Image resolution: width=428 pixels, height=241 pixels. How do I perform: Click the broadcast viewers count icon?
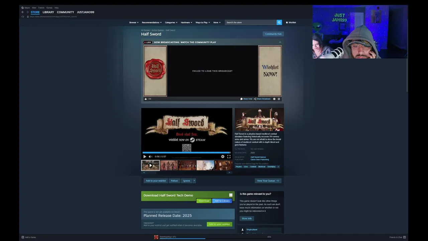coord(146,99)
